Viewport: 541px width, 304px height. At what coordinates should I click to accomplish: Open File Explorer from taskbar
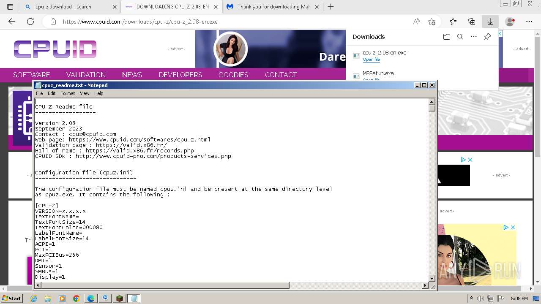click(48, 299)
